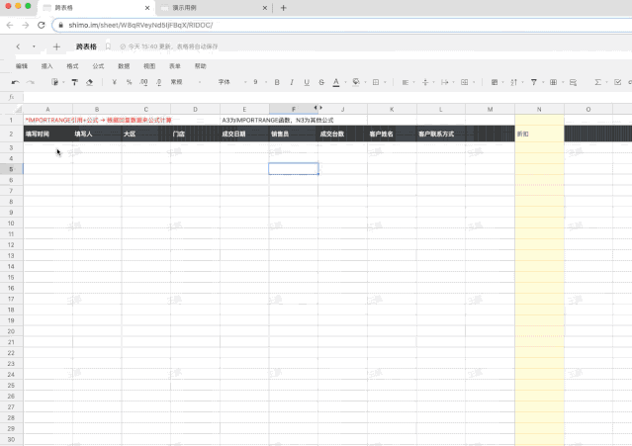Insert a checkbox via toolbar icon
Screen dimensions: 632x446
(617, 82)
